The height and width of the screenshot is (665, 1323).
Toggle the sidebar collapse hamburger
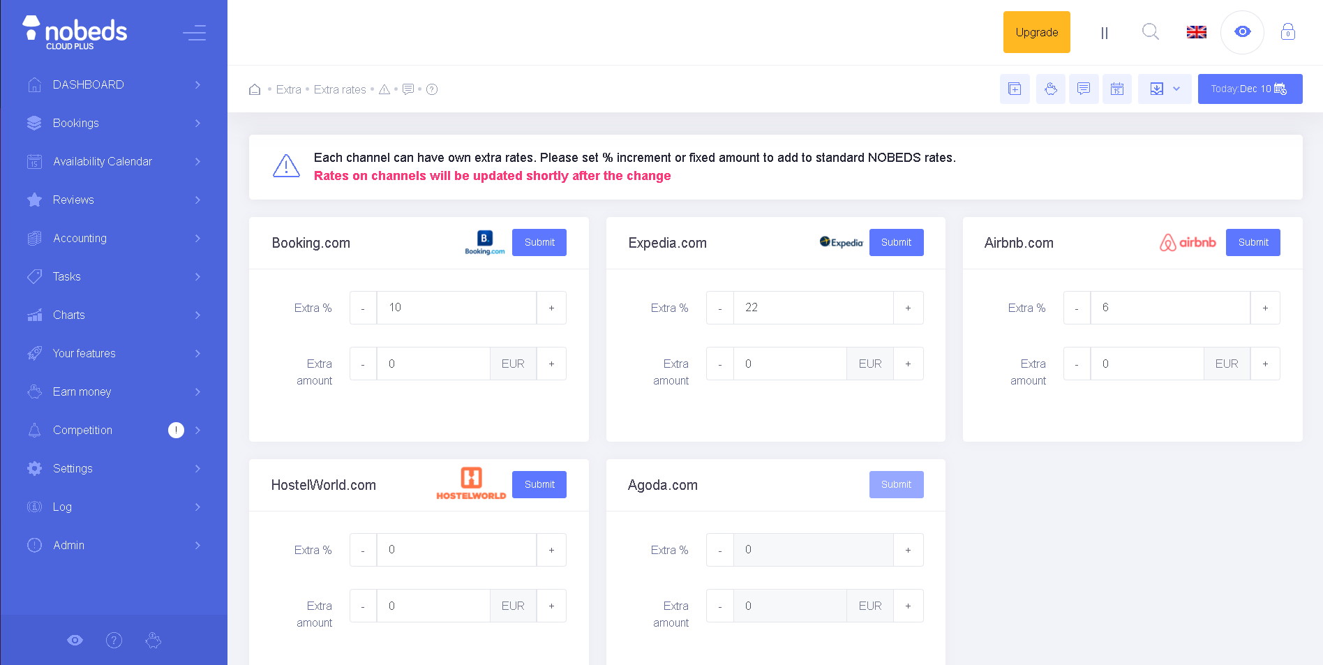(194, 33)
